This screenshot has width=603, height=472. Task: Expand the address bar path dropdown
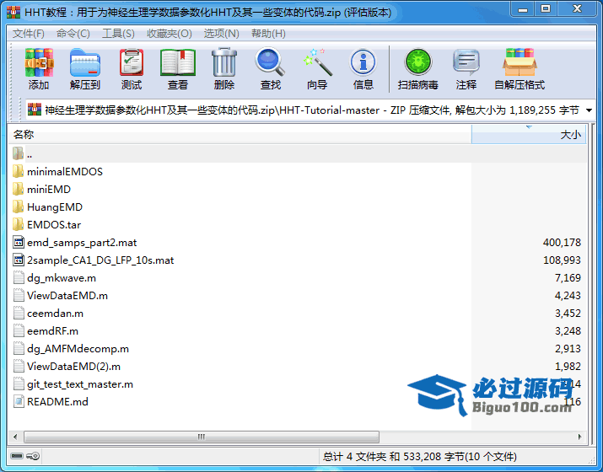click(589, 110)
